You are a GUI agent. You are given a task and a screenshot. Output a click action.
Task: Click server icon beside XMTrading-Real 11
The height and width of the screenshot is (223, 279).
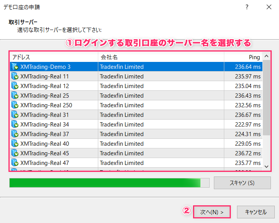tap(15, 76)
